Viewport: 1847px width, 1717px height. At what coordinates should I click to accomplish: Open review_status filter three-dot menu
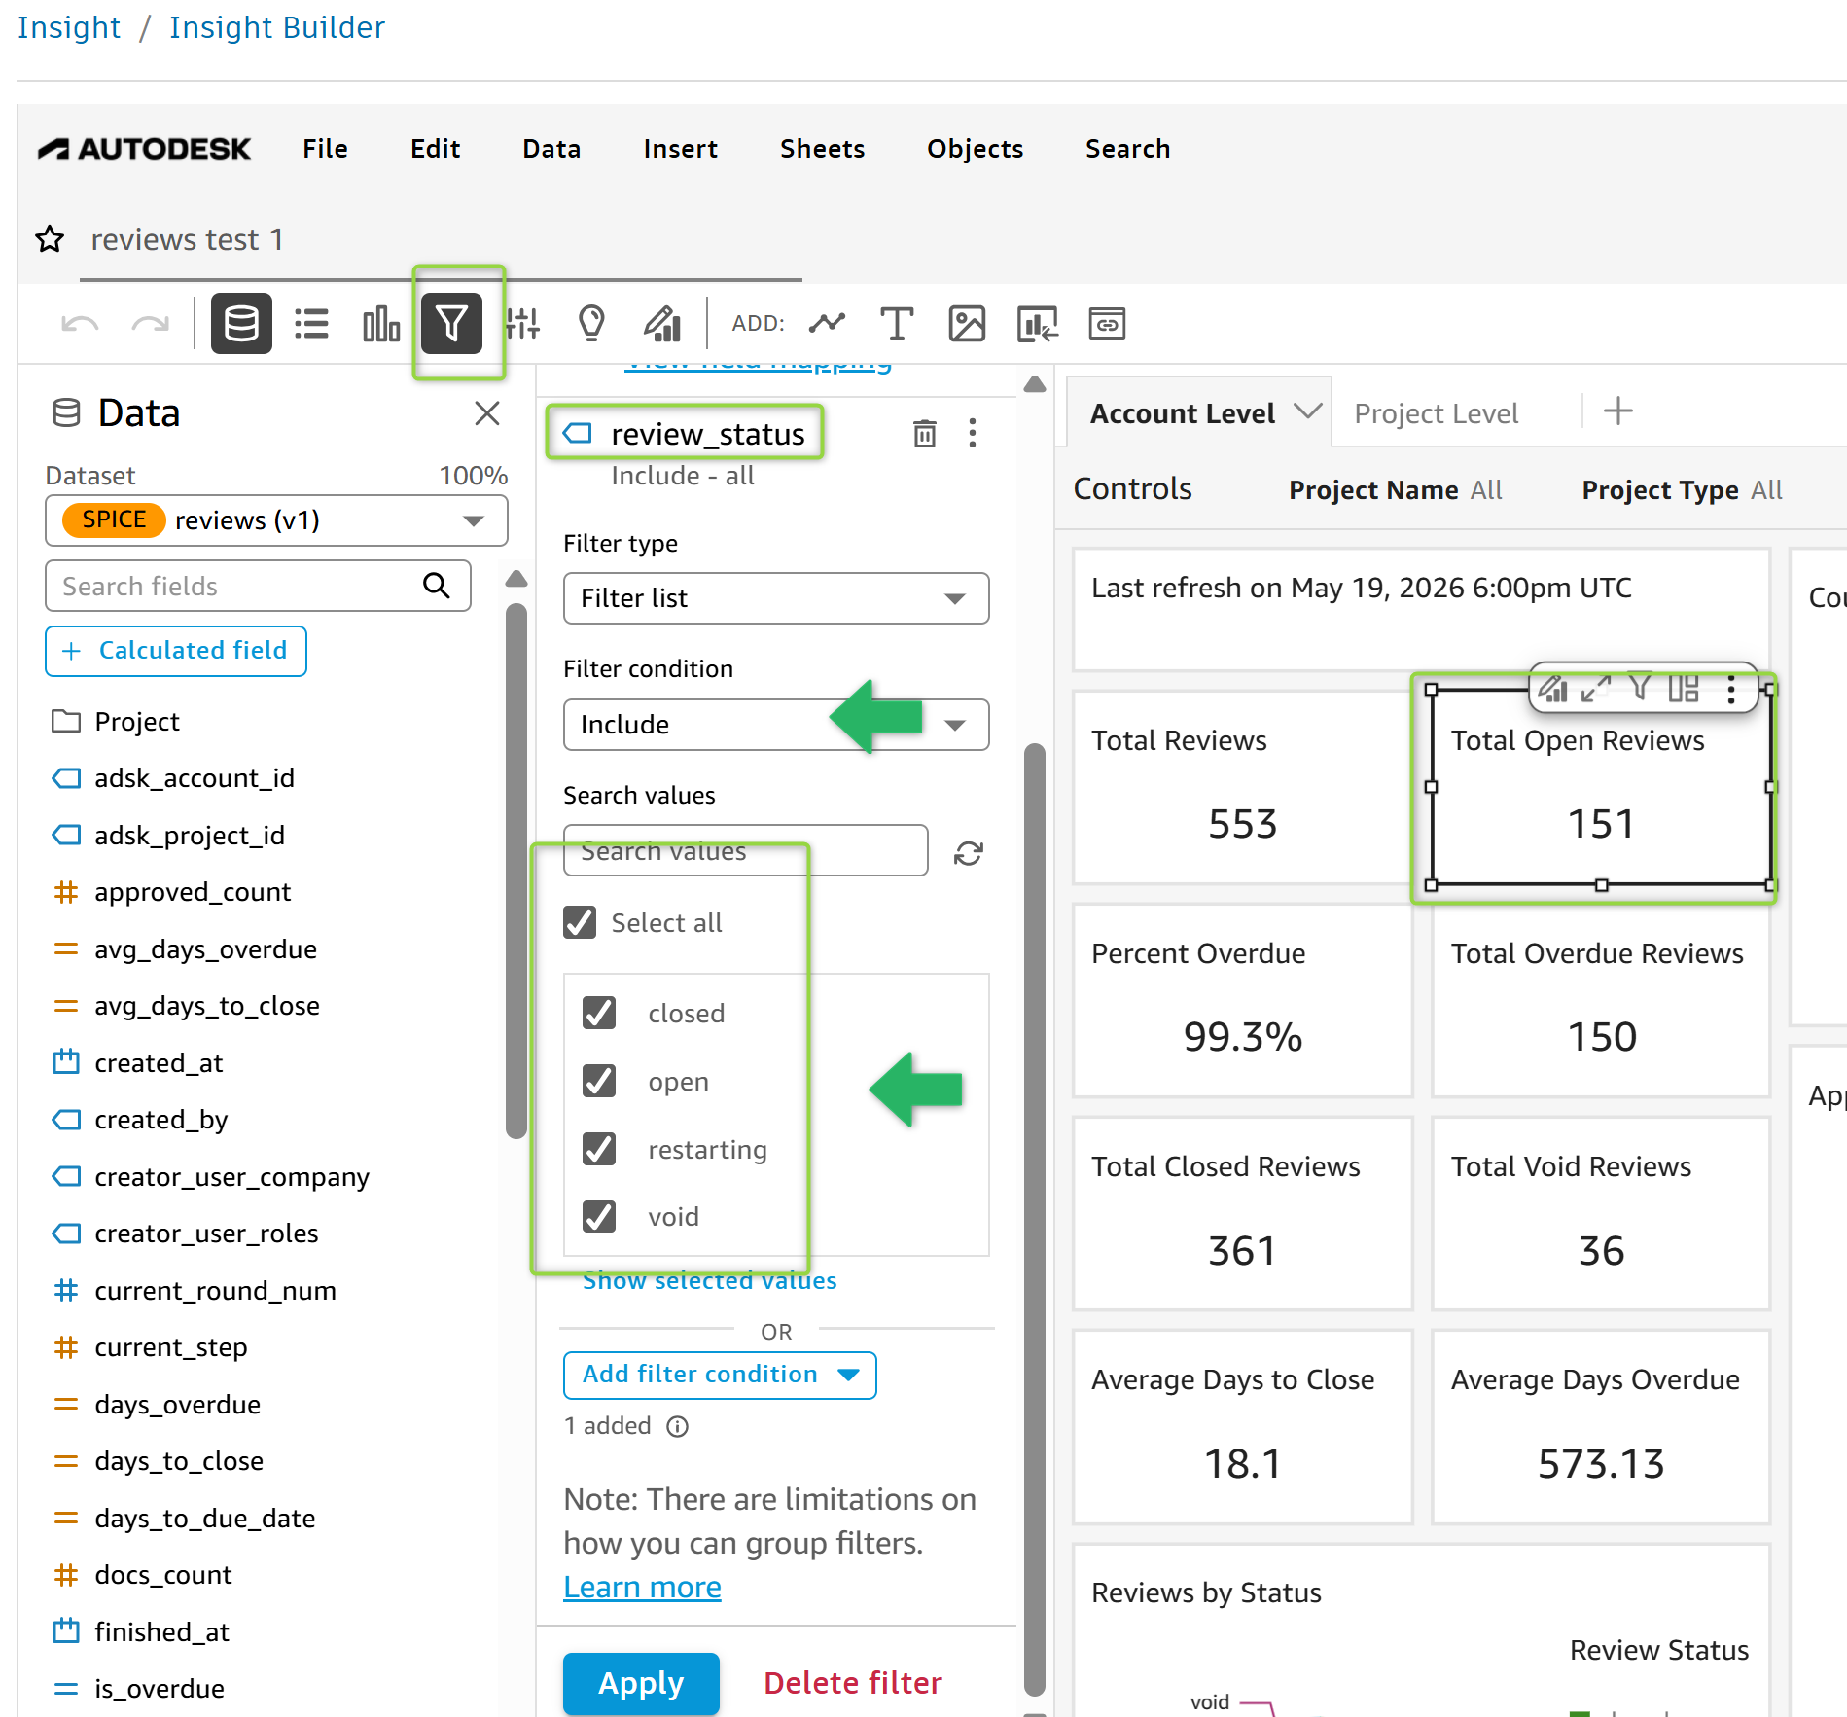pyautogui.click(x=973, y=434)
